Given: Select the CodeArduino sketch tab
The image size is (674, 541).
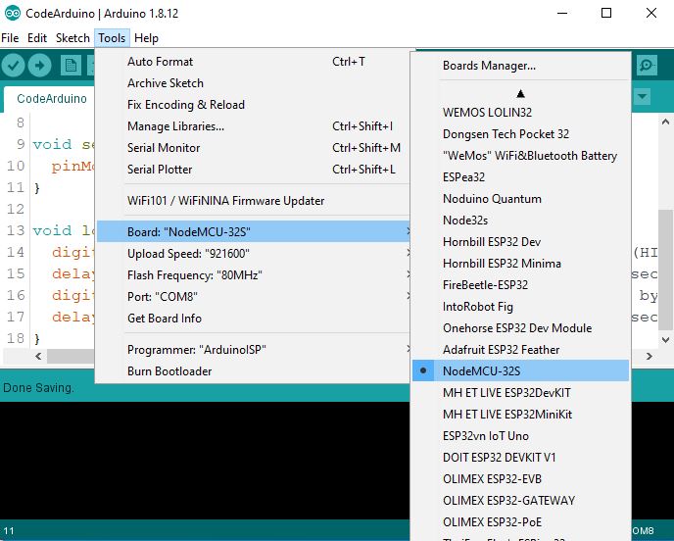Looking at the screenshot, I should [52, 98].
